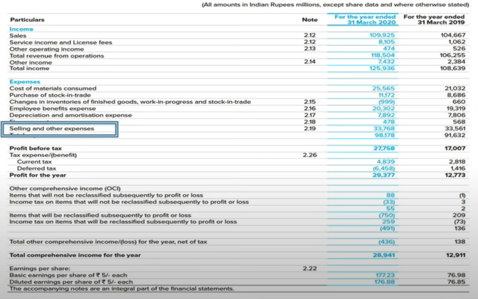
Task: Select Total income value 125,936
Action: pos(382,68)
